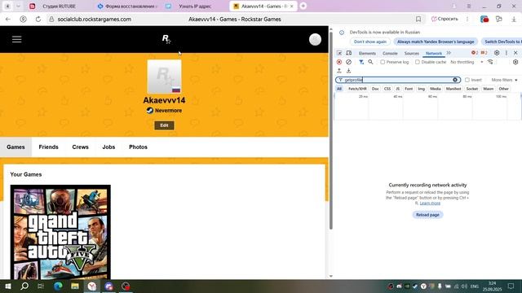Click the Edit profile button
This screenshot has width=522, height=293.
(164, 125)
